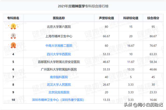Click the total score 23.33
Viewport: 166px width, 110px height.
point(153,92)
